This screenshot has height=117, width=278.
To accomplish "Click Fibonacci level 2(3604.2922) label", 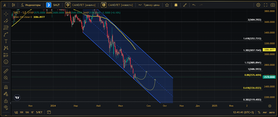I will (254, 20).
